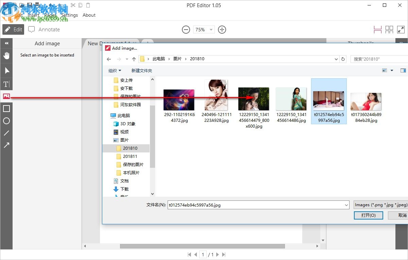This screenshot has height=260, width=408.
Task: Open the 75% zoom level dropdown
Action: (211, 30)
